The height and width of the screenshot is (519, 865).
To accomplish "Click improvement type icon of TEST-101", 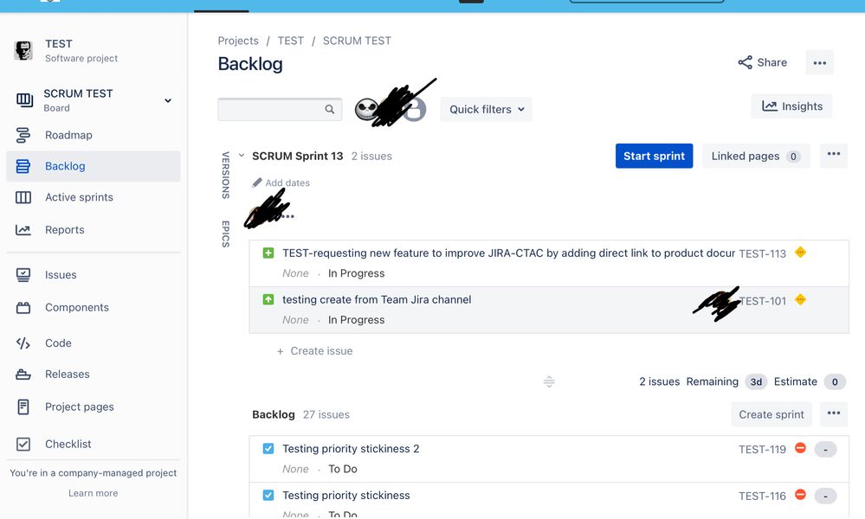I will point(268,299).
